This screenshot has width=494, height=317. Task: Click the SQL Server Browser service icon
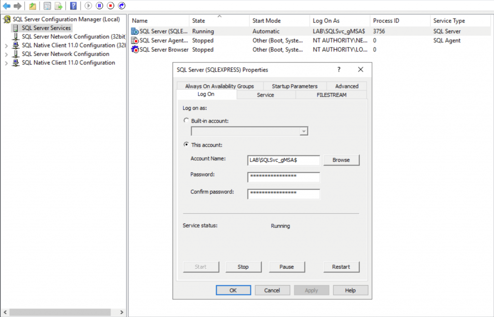coord(135,50)
